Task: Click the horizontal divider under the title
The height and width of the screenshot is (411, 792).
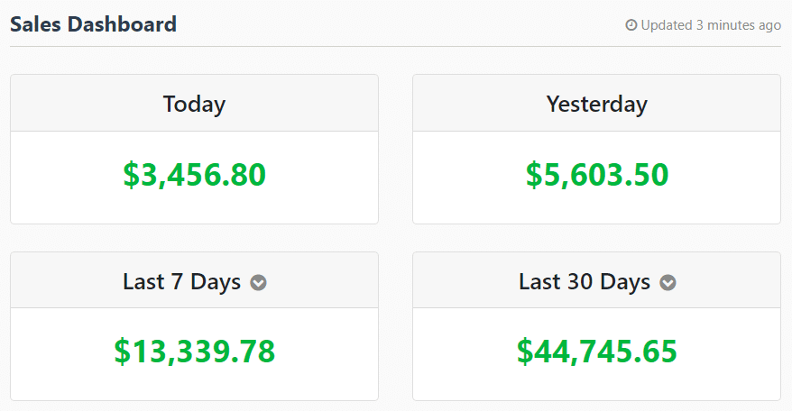Action: coord(395,47)
